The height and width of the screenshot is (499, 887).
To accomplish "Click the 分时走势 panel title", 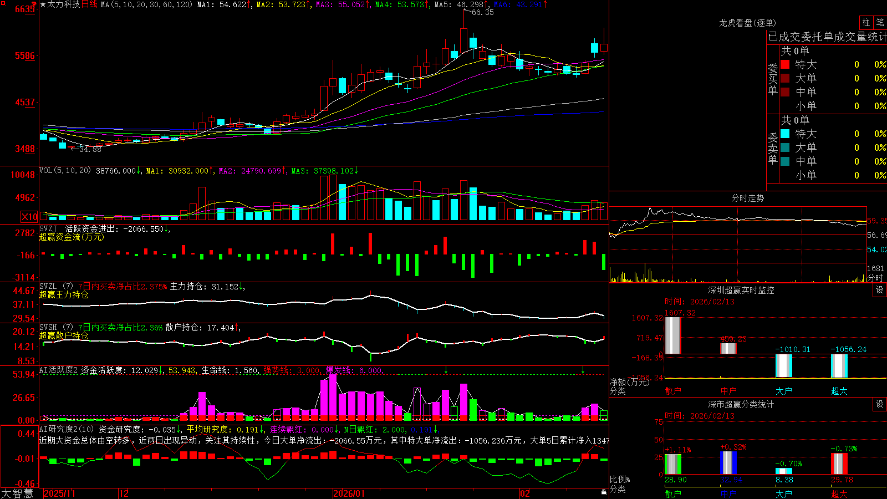I will pos(747,198).
